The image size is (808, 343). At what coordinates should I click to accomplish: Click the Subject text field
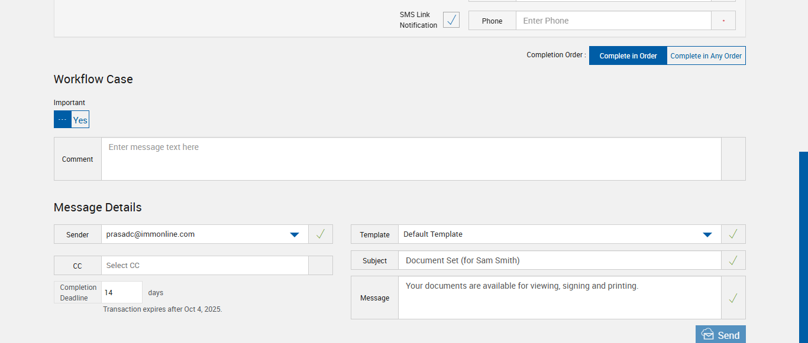[560, 260]
